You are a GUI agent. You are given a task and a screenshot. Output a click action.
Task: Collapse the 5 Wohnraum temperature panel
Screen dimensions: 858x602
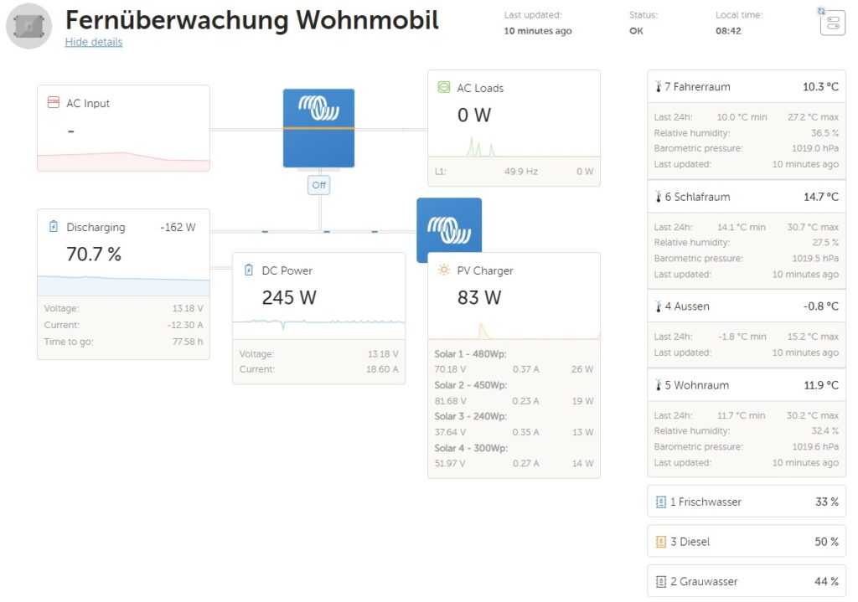pos(746,386)
